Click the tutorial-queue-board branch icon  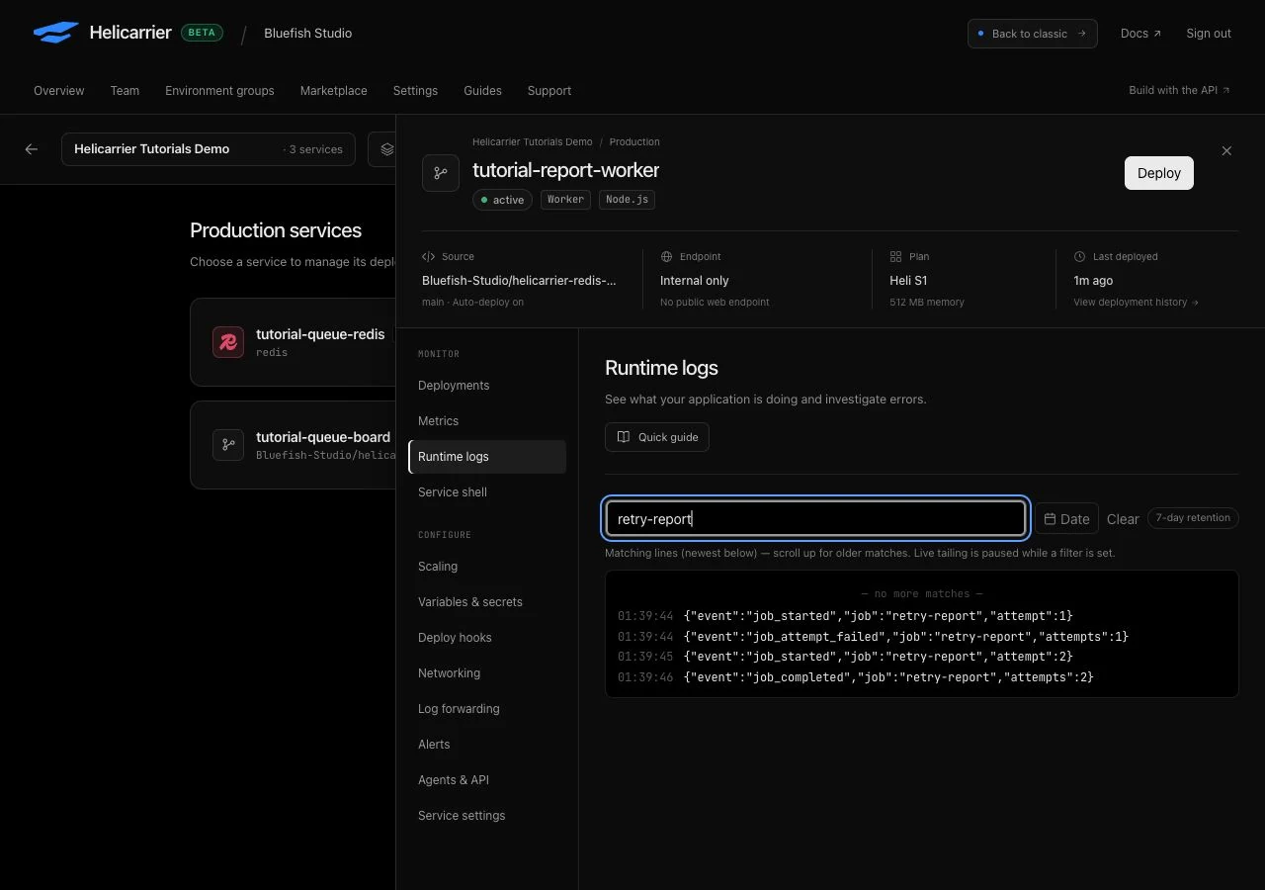point(228,445)
